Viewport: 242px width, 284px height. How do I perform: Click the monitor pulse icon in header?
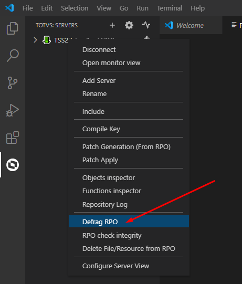click(146, 25)
